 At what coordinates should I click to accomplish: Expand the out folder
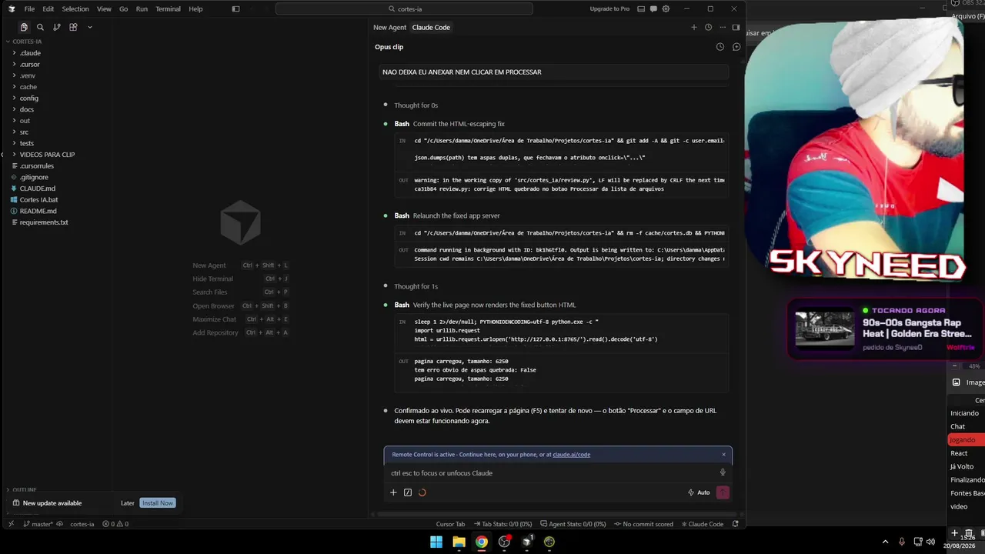click(x=25, y=121)
